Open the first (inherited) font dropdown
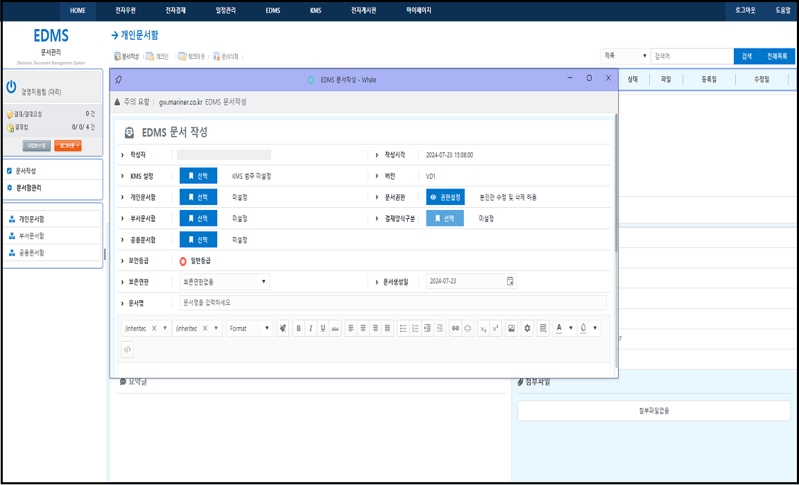The image size is (799, 485). click(165, 328)
